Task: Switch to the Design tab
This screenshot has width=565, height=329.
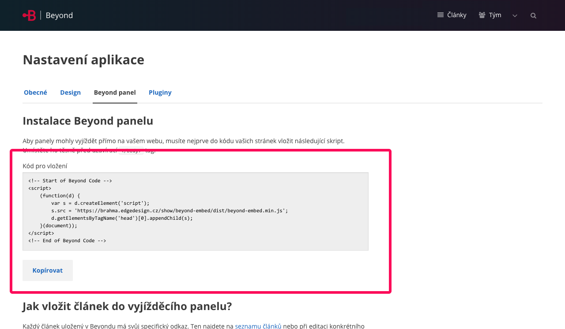Action: click(x=71, y=92)
